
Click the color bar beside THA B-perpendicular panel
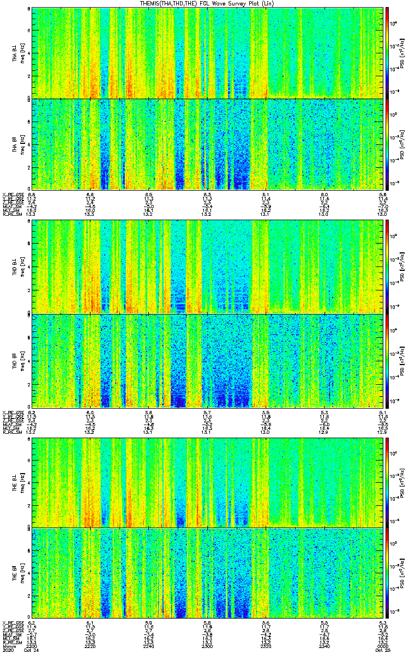tap(387, 52)
